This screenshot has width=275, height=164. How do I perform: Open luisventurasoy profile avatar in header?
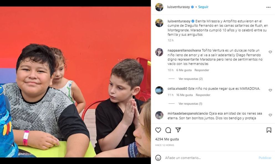[159, 7]
